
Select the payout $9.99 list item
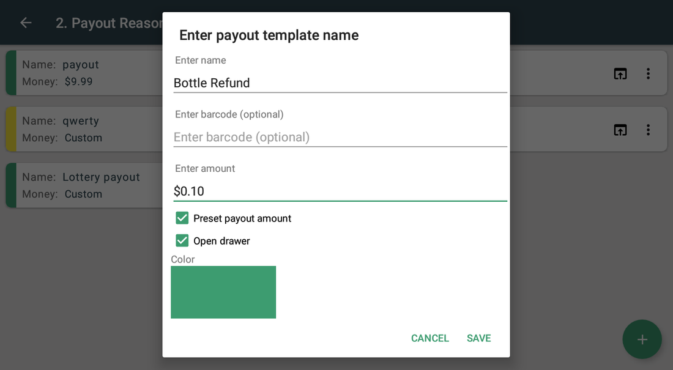tap(84, 73)
